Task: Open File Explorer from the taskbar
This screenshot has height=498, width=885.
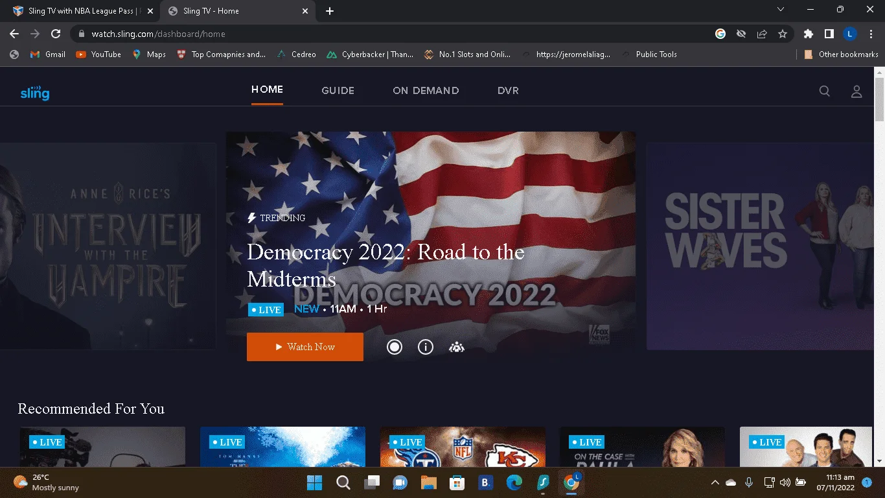Action: 428,482
